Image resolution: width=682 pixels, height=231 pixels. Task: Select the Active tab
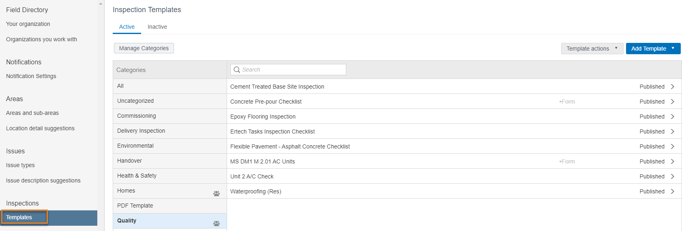coord(127,27)
